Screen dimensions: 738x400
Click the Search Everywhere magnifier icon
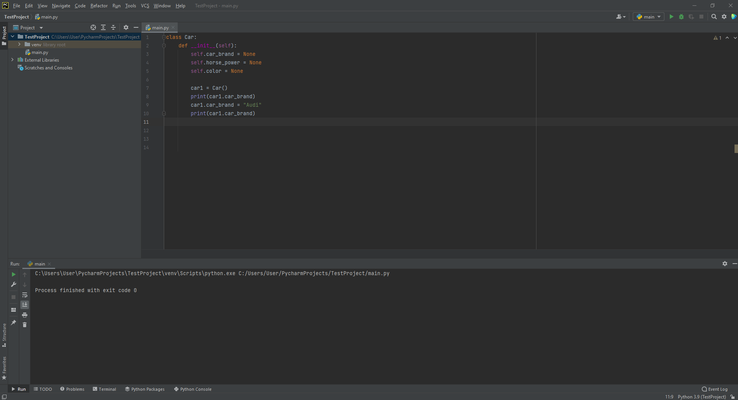(x=714, y=17)
